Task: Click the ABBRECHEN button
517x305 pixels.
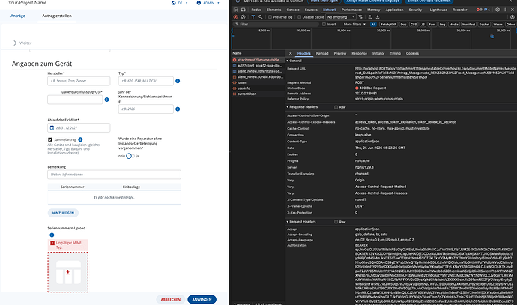Action: click(x=171, y=300)
